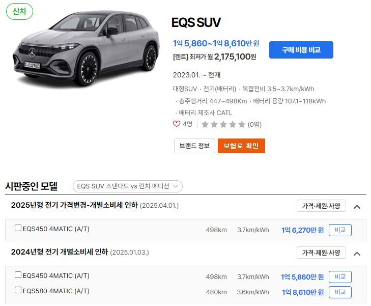Click 비교 button for 1억 8,610만 원 model

340,292
